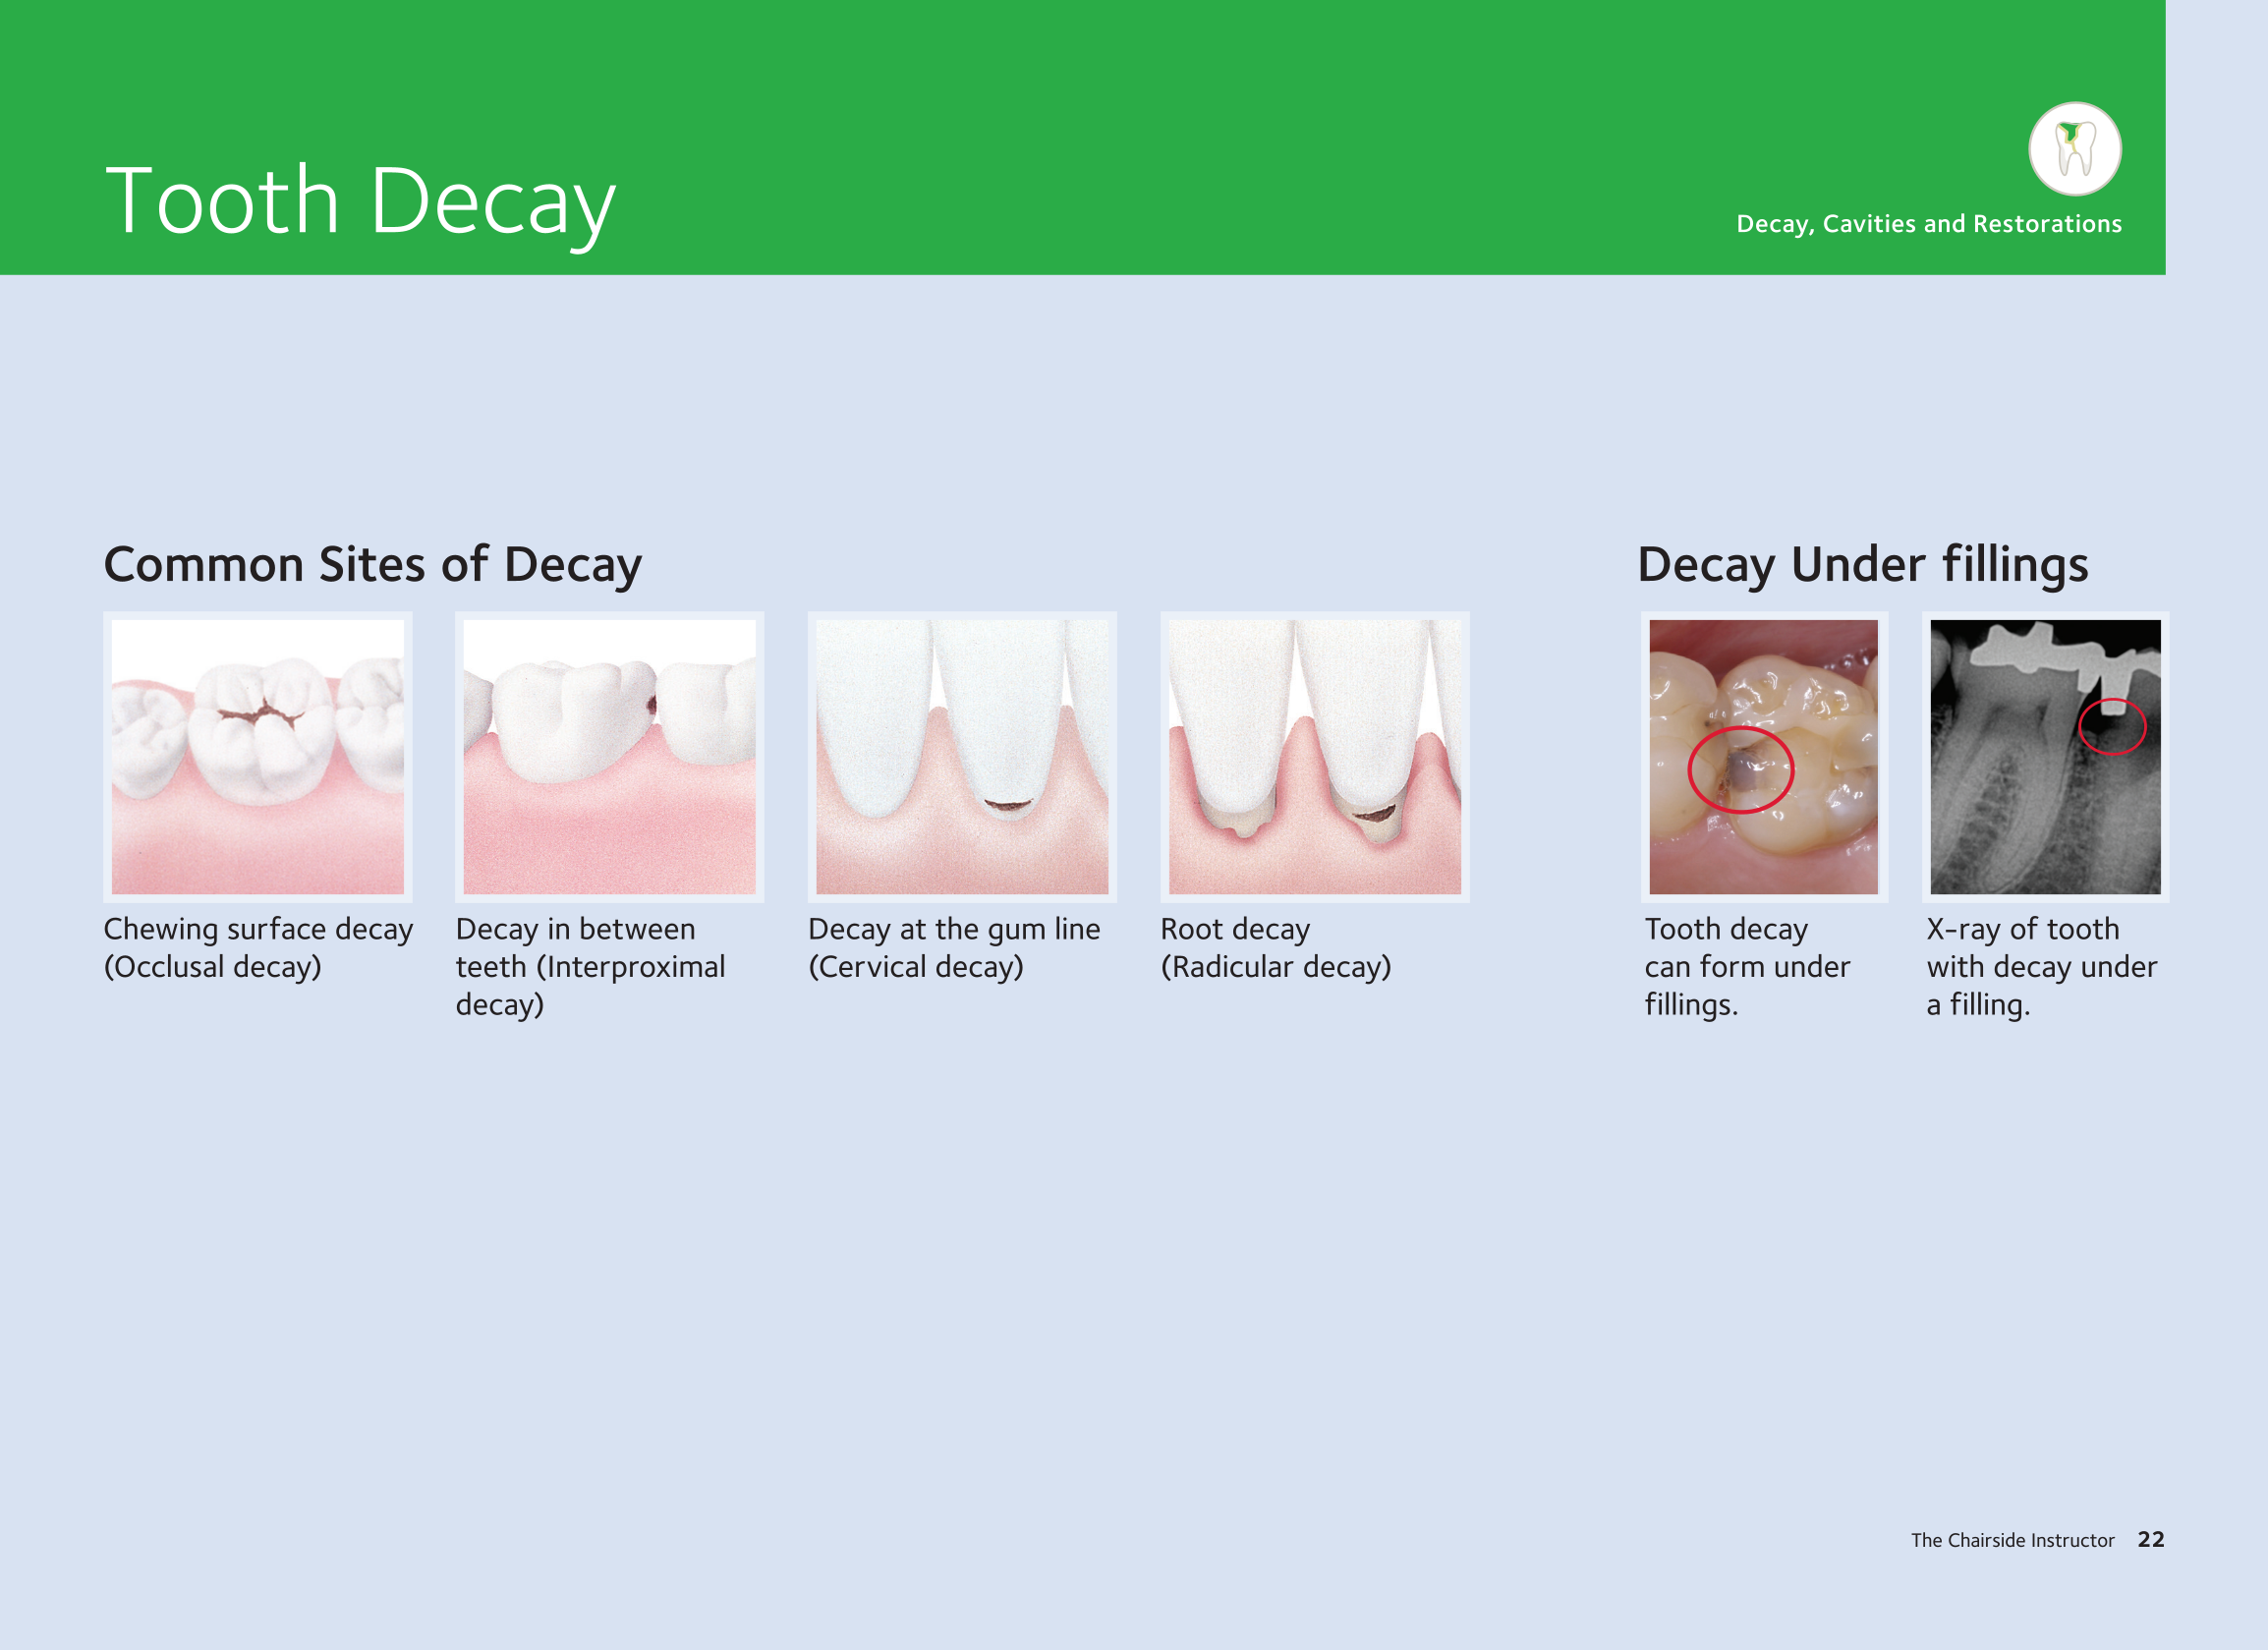2268x1650 pixels.
Task: Open the photo of decay under filling
Action: [1764, 757]
